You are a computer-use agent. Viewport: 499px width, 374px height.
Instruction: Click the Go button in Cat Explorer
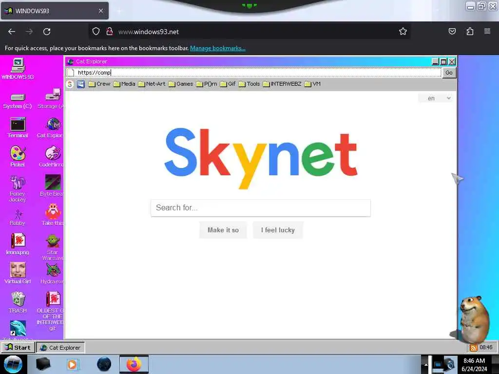449,73
